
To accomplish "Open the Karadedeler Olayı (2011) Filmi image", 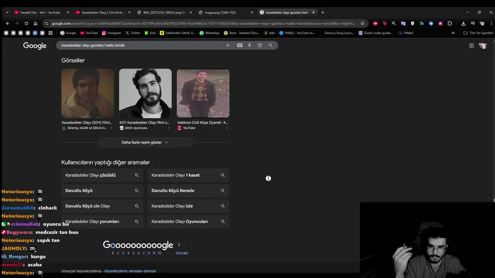I will pyautogui.click(x=88, y=93).
